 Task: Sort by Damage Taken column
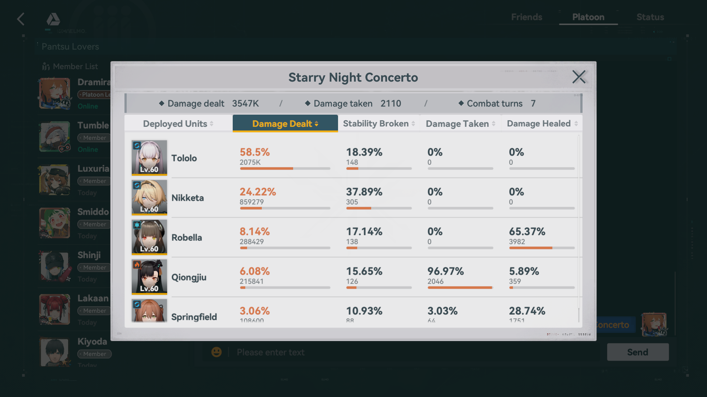click(460, 124)
